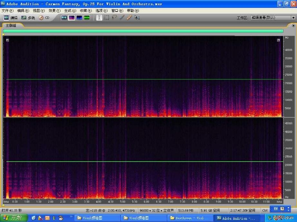Select the Time Selection cursor tool
Image resolution: width=297 pixels, height=222 pixels.
[x=99, y=18]
